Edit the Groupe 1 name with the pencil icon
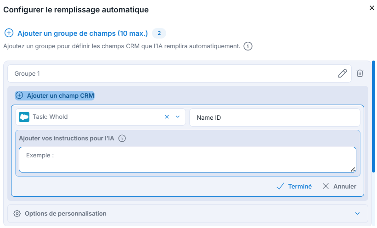This screenshot has width=377, height=228. 343,73
